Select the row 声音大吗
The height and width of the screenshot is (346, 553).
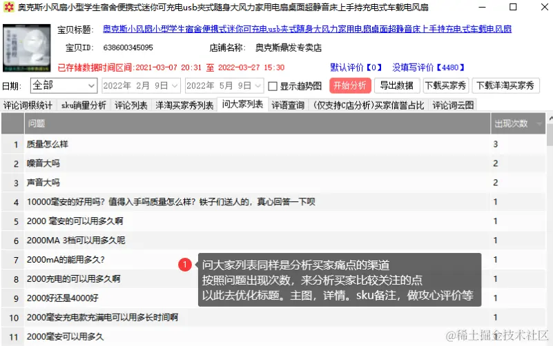[x=273, y=183]
